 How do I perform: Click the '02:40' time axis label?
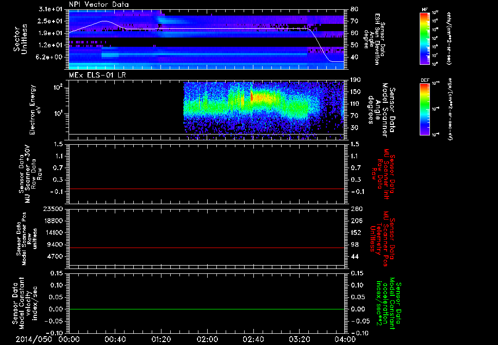(x=253, y=340)
